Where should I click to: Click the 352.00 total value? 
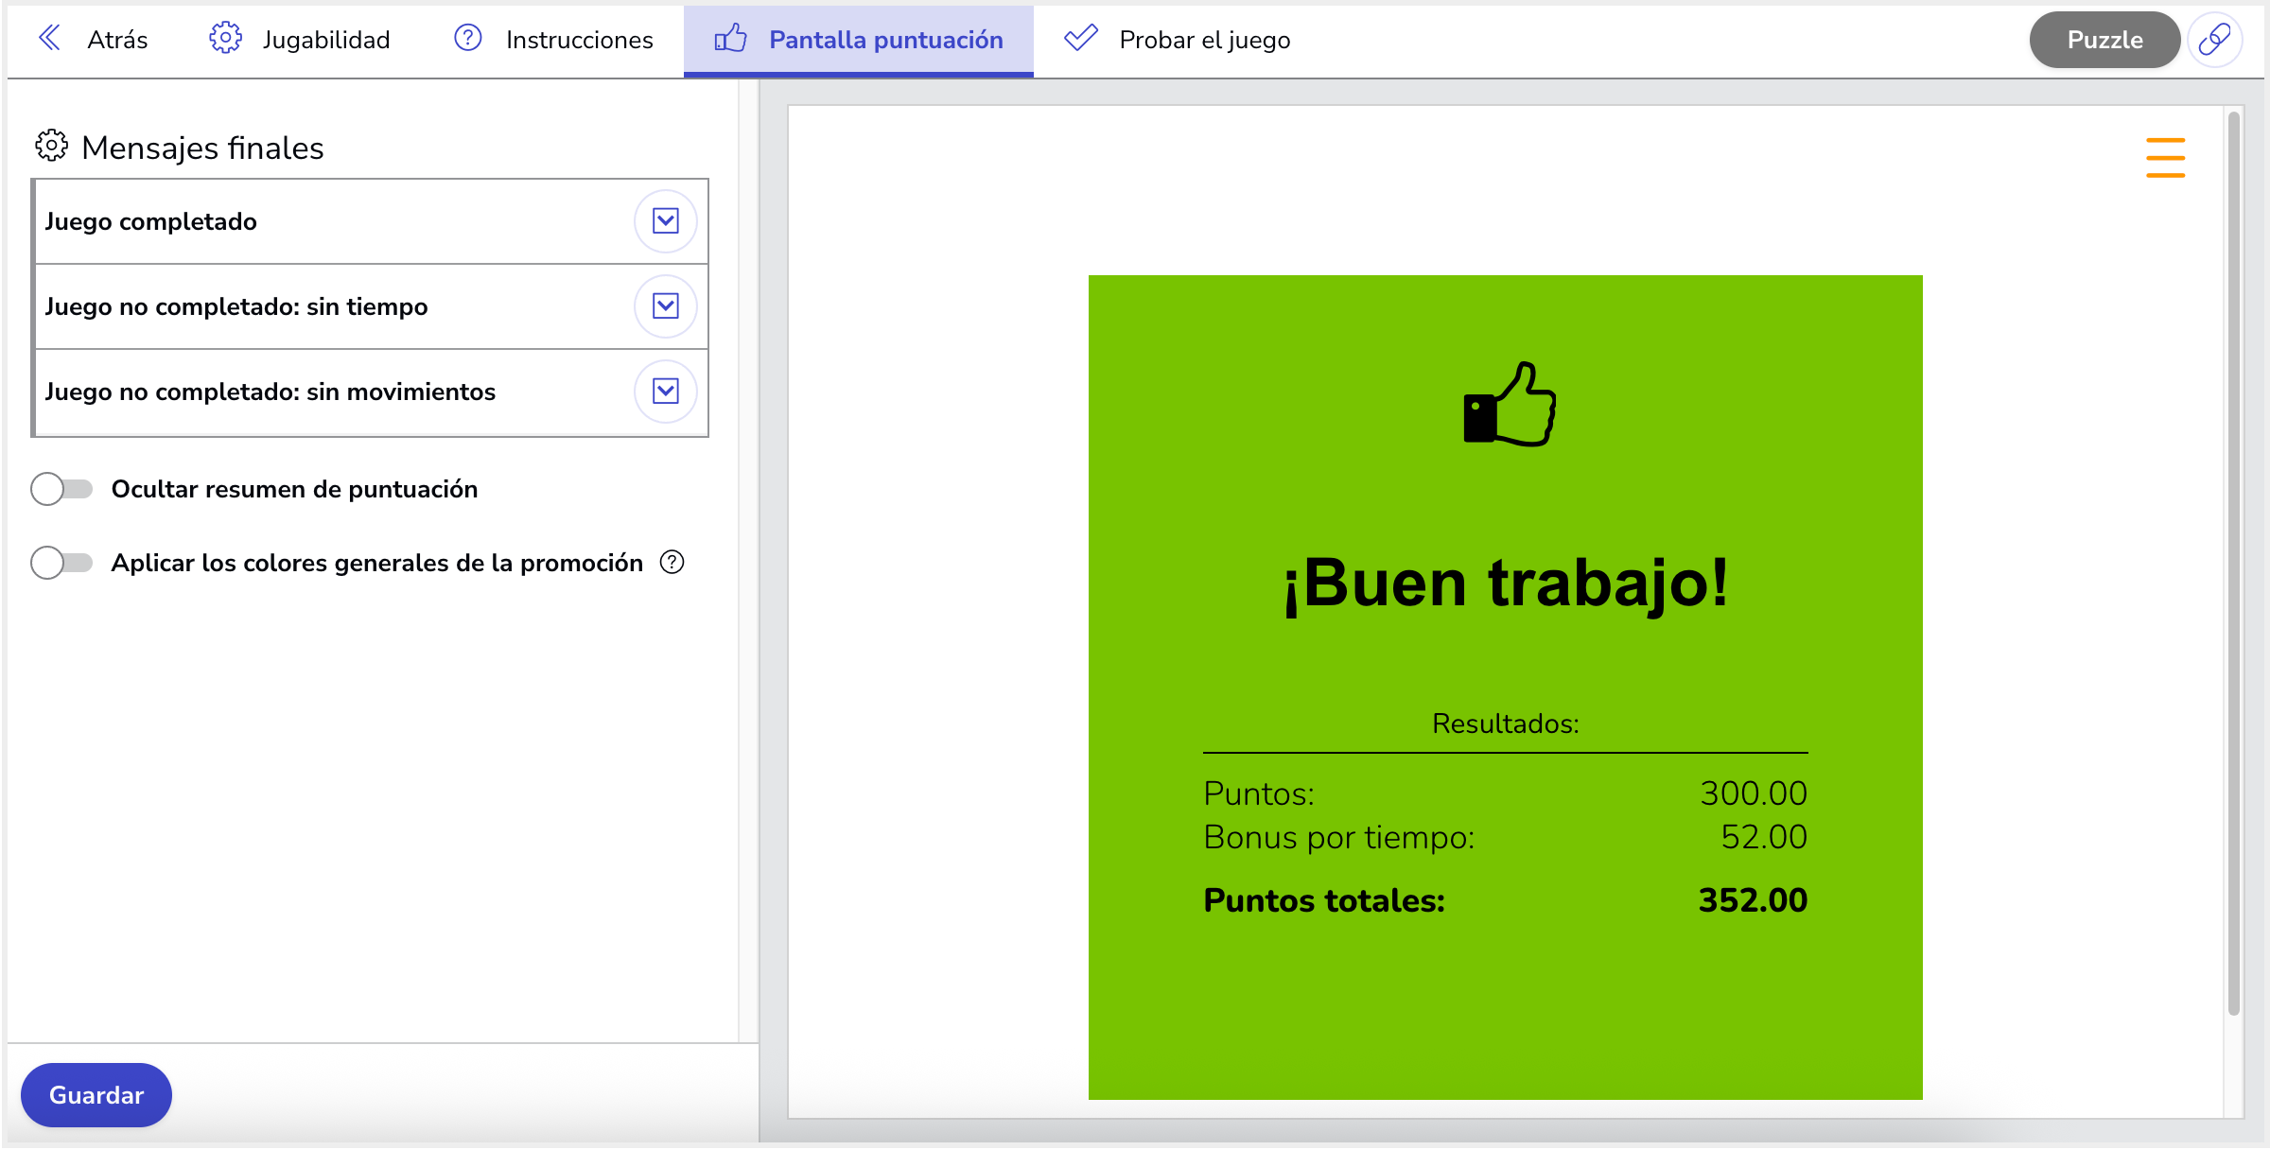(1753, 900)
